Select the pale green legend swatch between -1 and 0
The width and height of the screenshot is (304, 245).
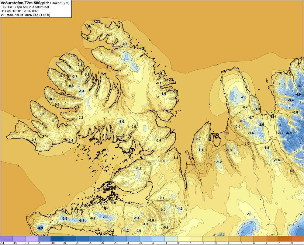click(171, 239)
